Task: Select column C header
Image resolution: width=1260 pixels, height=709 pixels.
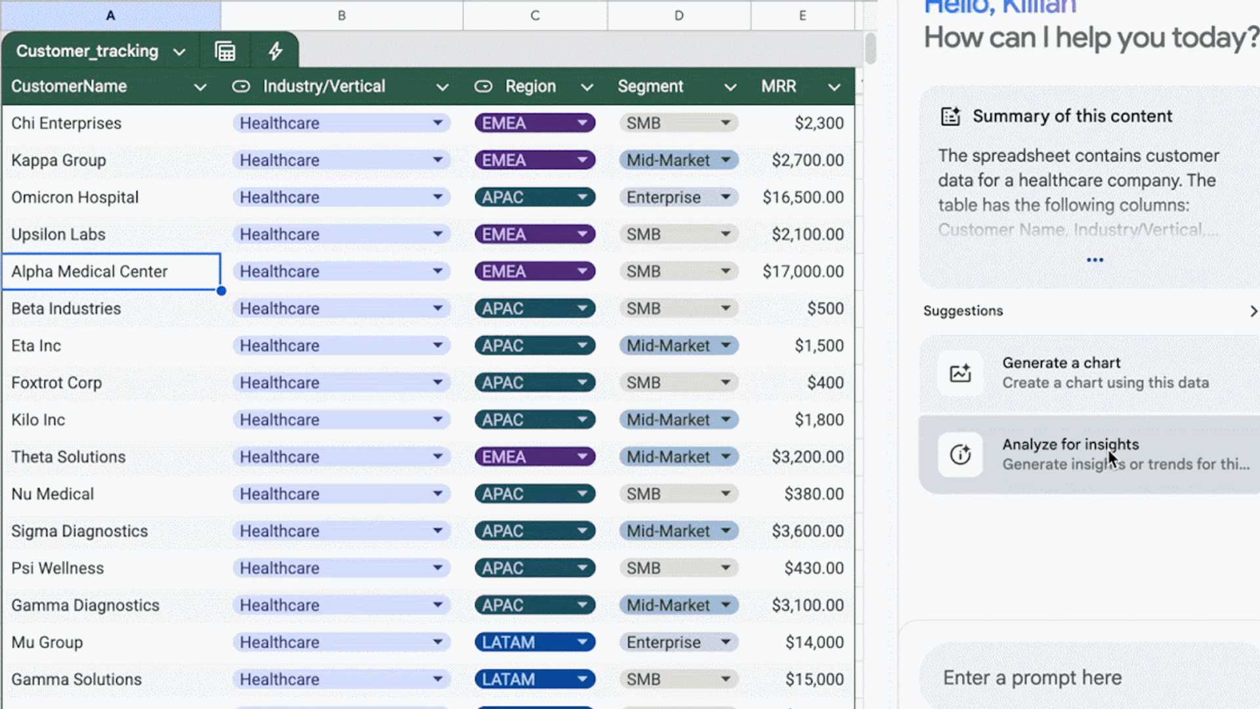Action: 535,16
